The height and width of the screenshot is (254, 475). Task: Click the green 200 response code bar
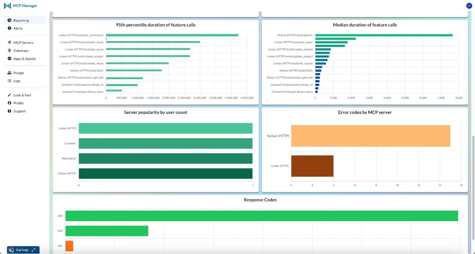click(x=261, y=216)
